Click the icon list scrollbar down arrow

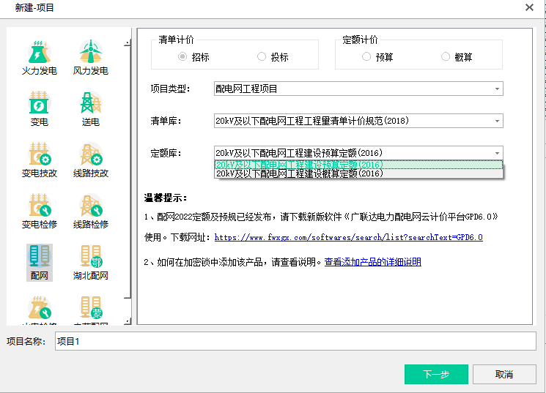[x=128, y=321]
